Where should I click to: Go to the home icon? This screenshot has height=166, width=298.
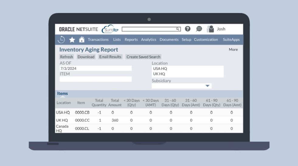tap(81, 39)
